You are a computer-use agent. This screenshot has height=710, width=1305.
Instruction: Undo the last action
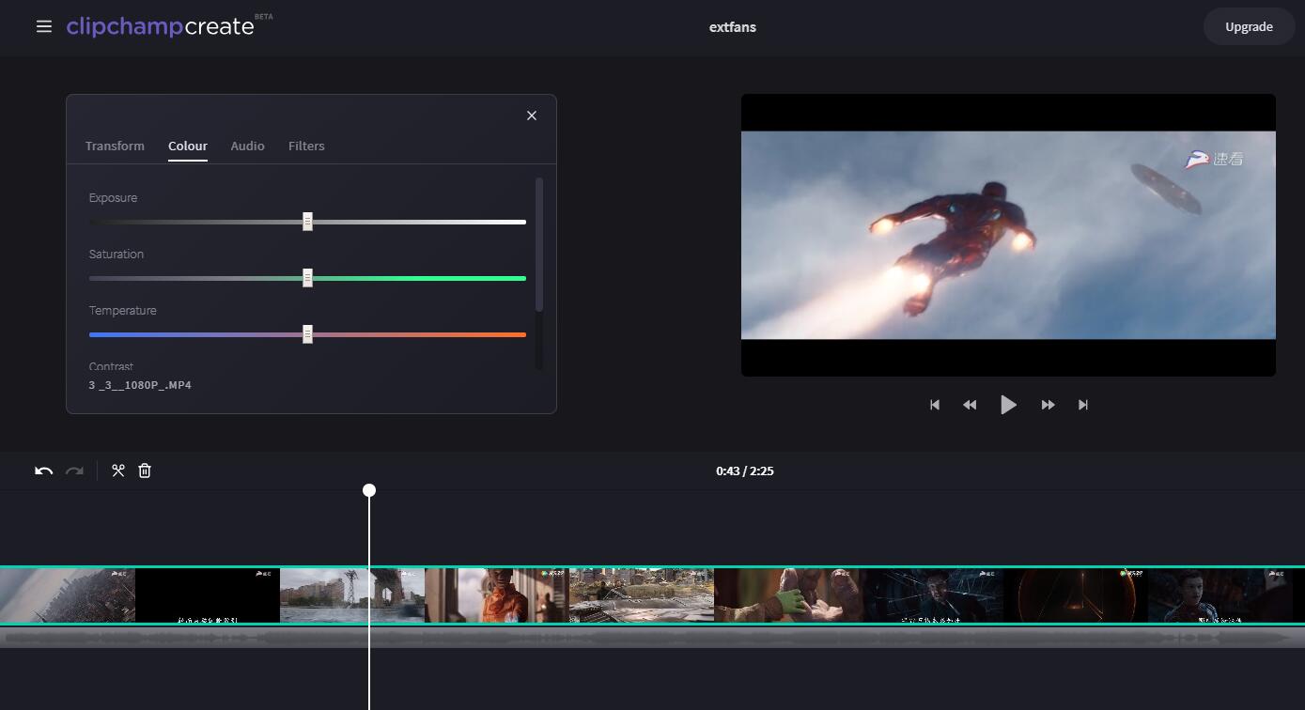pos(44,471)
